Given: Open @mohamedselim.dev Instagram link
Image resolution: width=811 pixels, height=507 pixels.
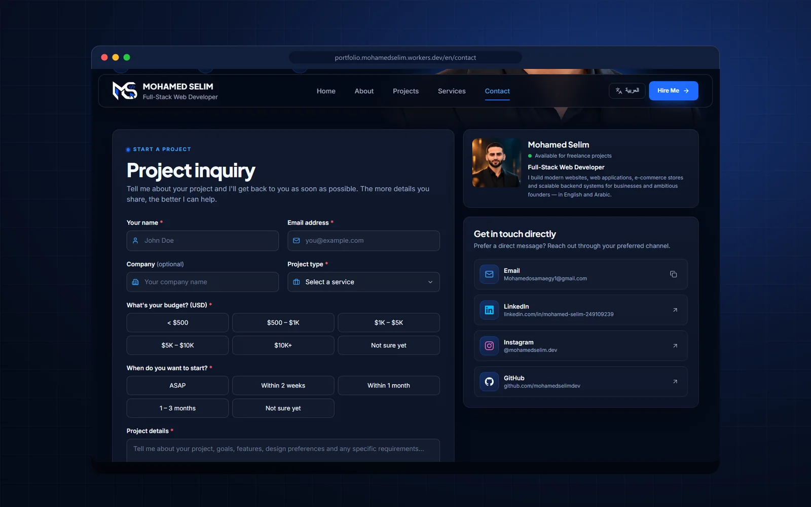Looking at the screenshot, I should [x=530, y=350].
